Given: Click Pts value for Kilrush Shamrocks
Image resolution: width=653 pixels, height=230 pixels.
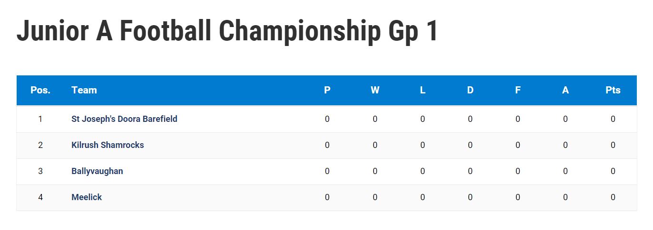Looking at the screenshot, I should click(613, 145).
